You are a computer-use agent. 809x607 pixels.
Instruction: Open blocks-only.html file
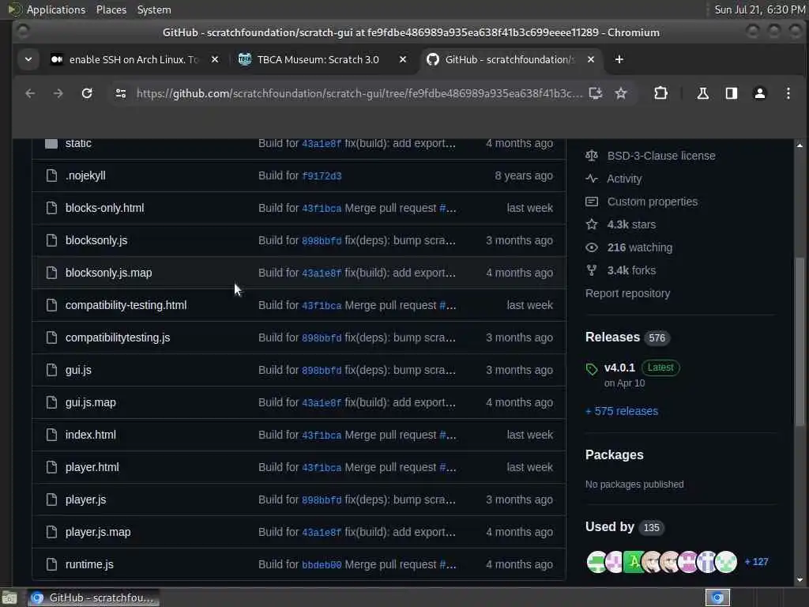105,208
